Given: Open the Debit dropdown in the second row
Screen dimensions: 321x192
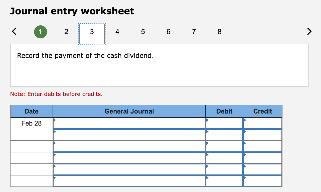Looking at the screenshot, I should click(x=207, y=131).
